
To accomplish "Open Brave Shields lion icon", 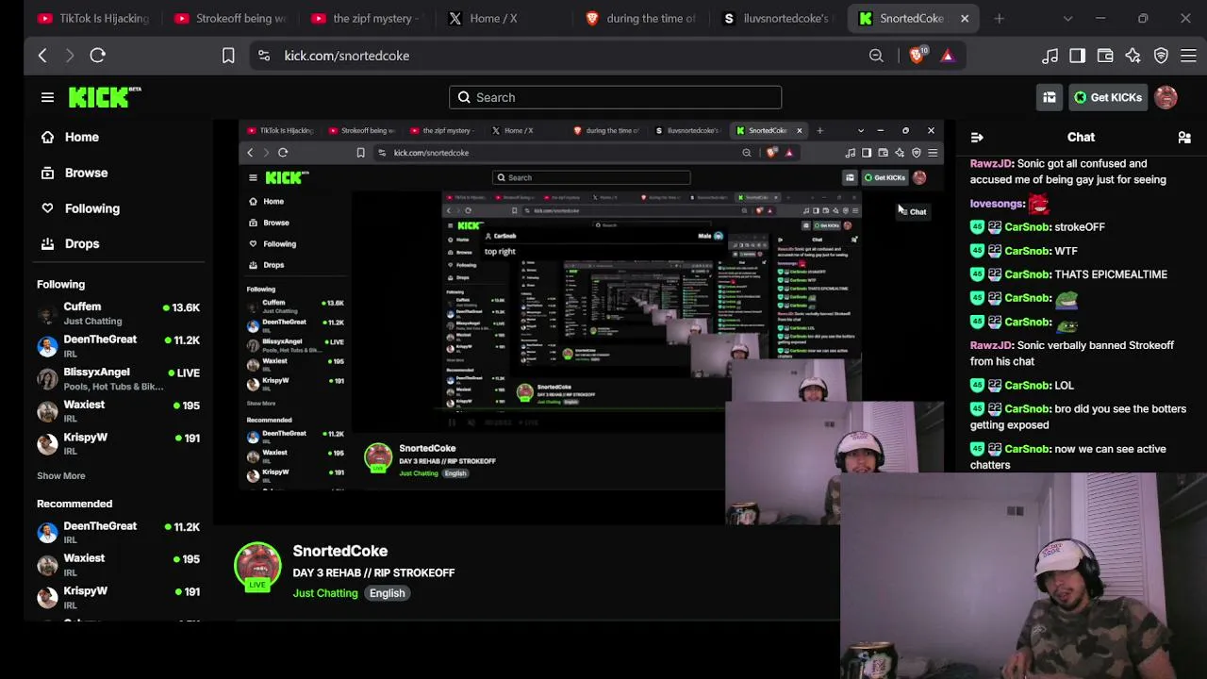I will (917, 56).
